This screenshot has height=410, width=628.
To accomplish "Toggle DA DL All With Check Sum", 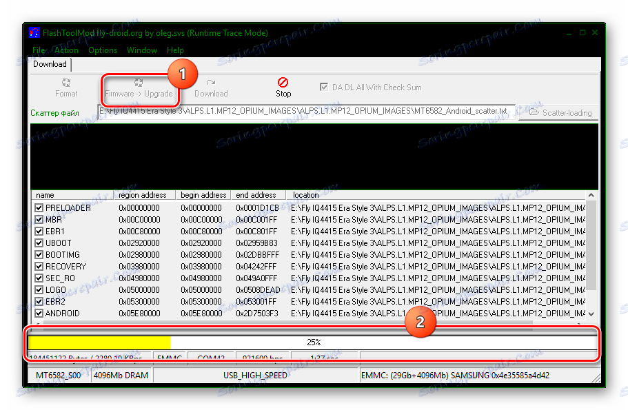I will click(323, 87).
